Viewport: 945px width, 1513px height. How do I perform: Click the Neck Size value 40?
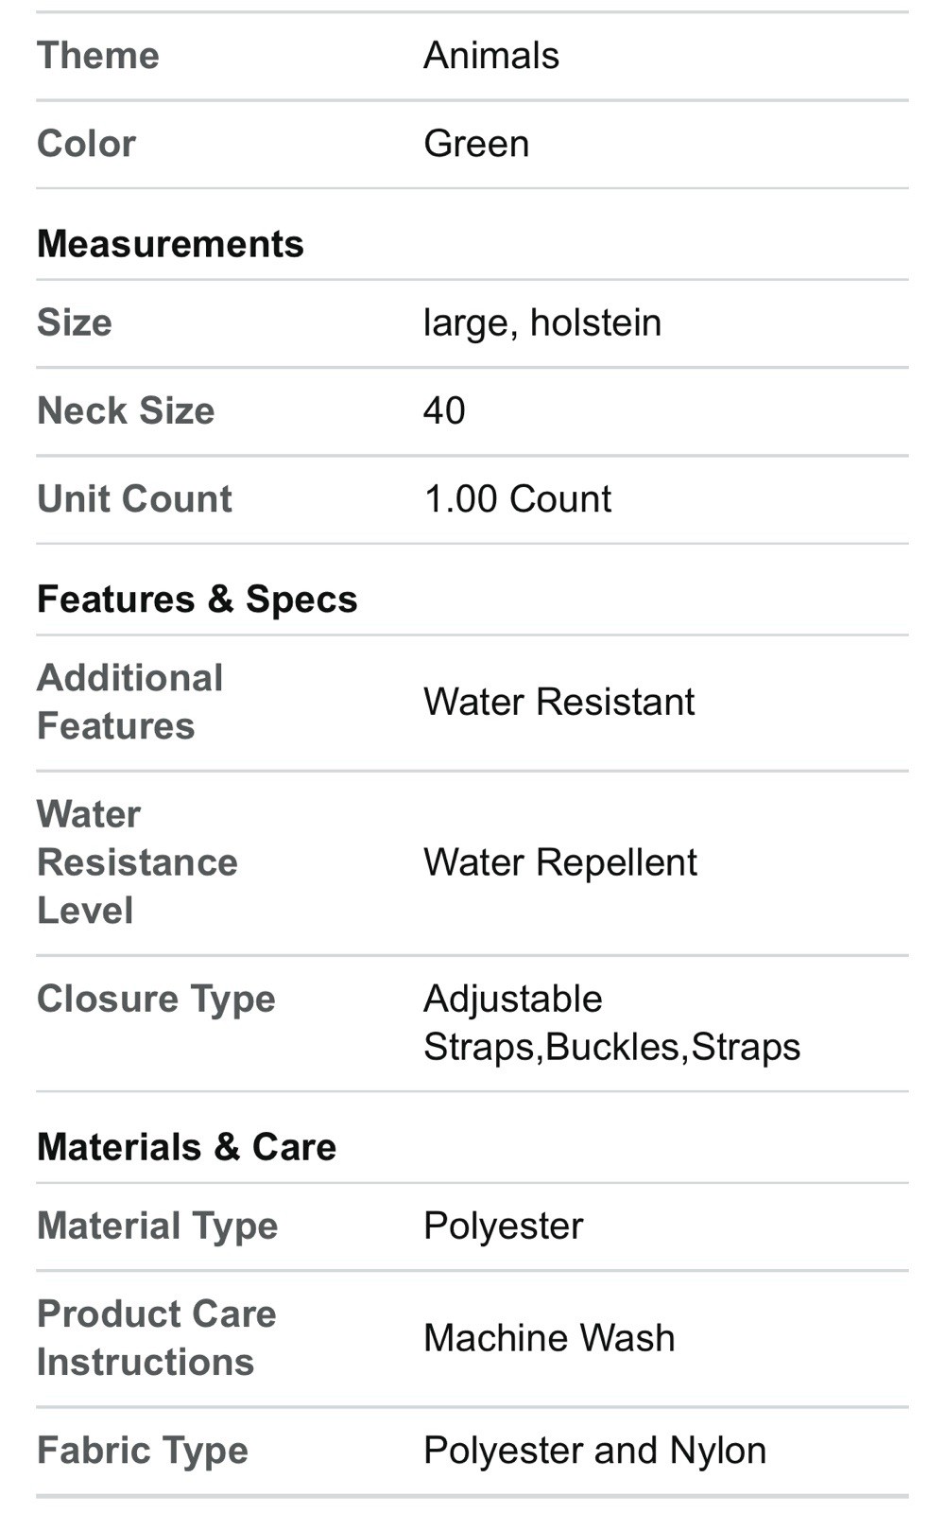(444, 410)
